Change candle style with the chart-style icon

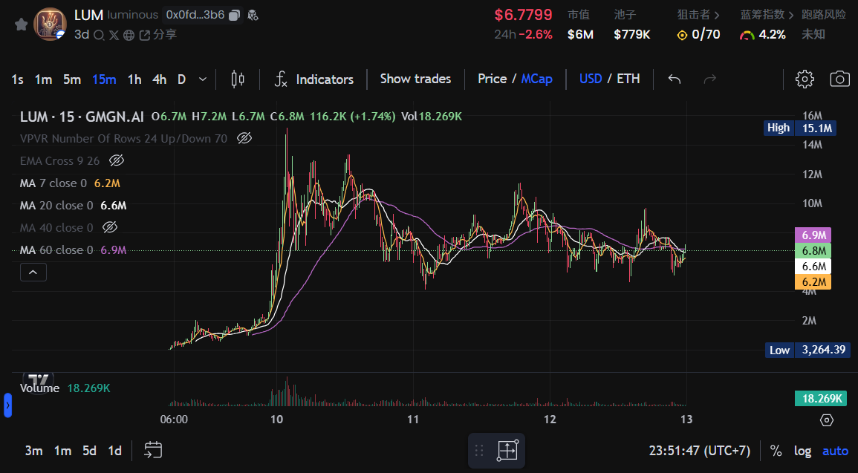[237, 79]
